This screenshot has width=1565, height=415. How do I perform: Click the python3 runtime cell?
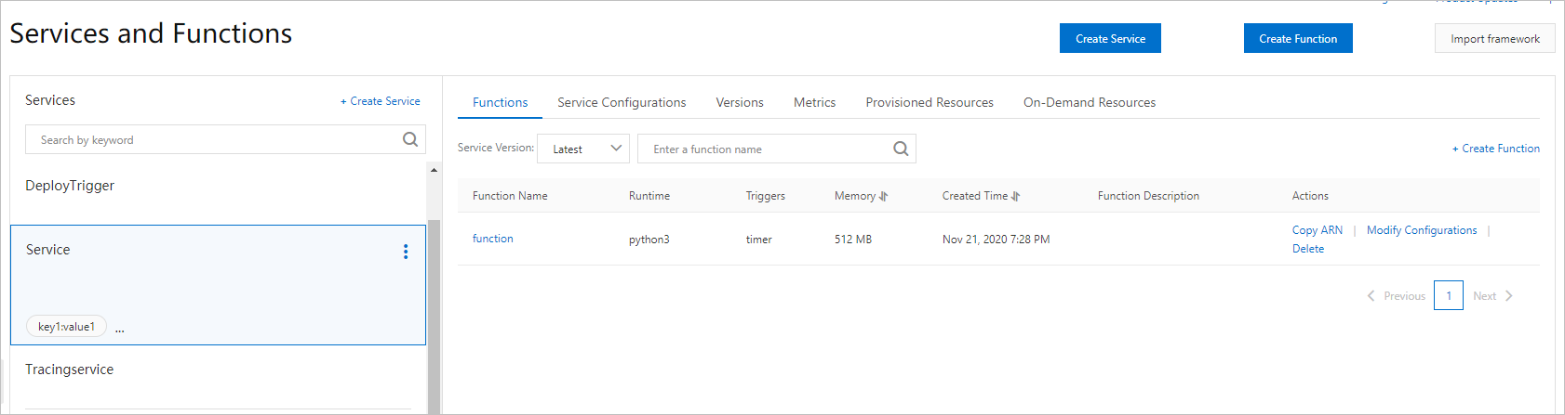pos(649,240)
